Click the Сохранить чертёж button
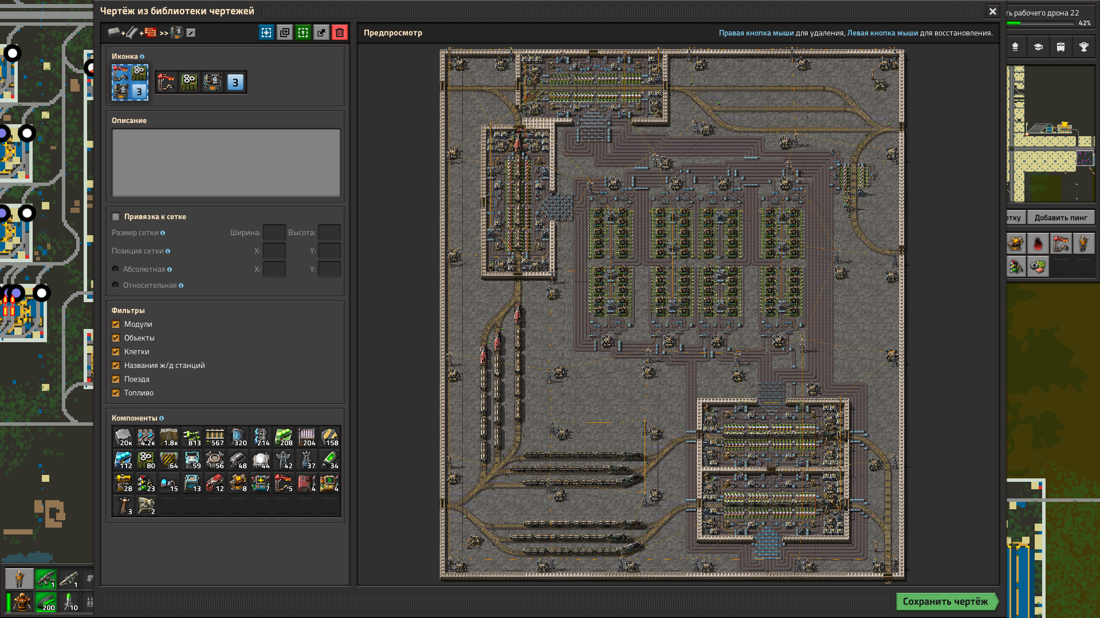The image size is (1100, 618). [946, 601]
